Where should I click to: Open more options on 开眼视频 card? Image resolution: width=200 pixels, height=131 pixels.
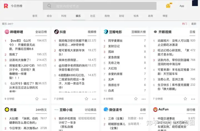pos(193,99)
